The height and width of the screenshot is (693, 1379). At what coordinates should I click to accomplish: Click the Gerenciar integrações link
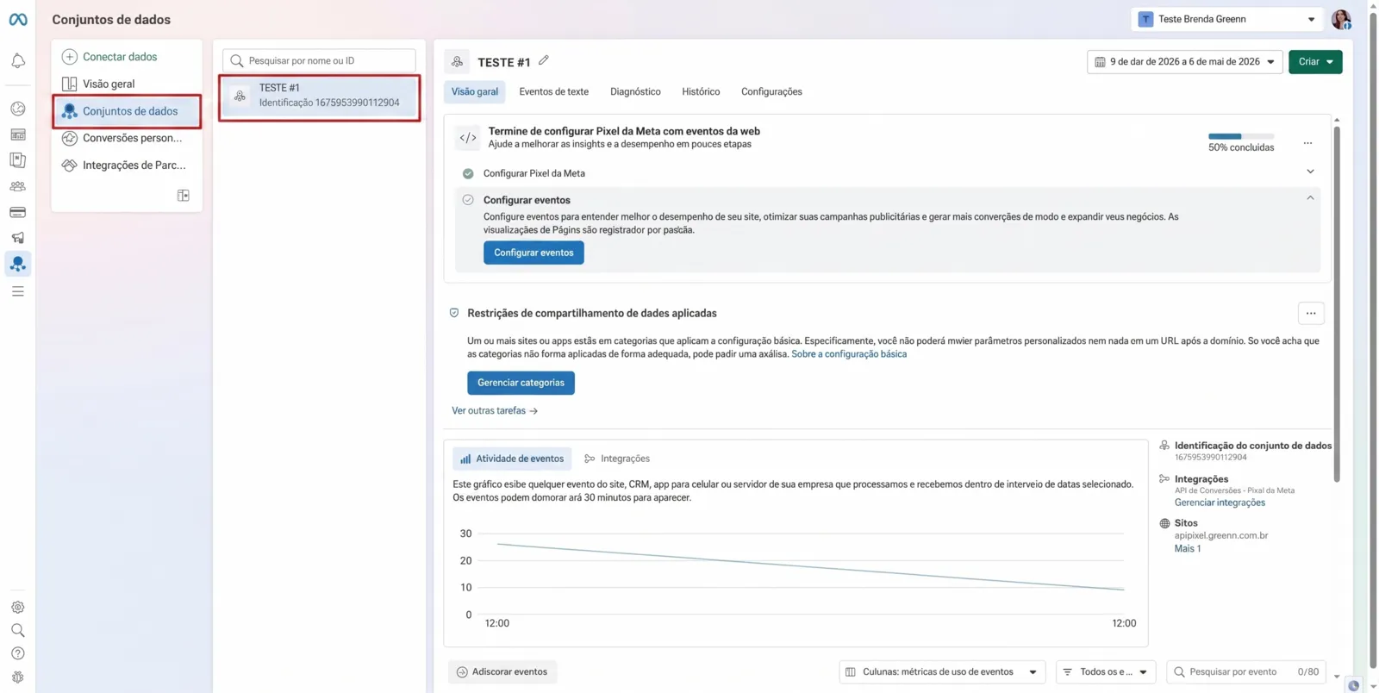pos(1220,503)
